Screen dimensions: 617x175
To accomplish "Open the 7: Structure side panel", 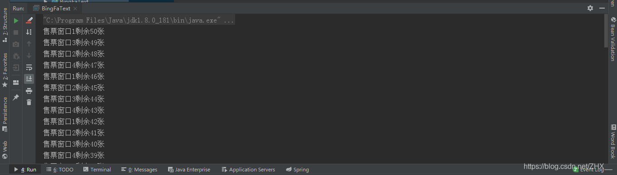I will pos(5,25).
